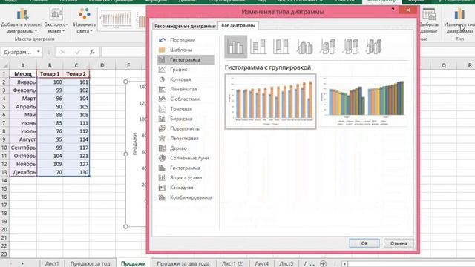This screenshot has height=267, width=475.
Task: Click sheet navigation next arrow
Action: tap(22, 264)
